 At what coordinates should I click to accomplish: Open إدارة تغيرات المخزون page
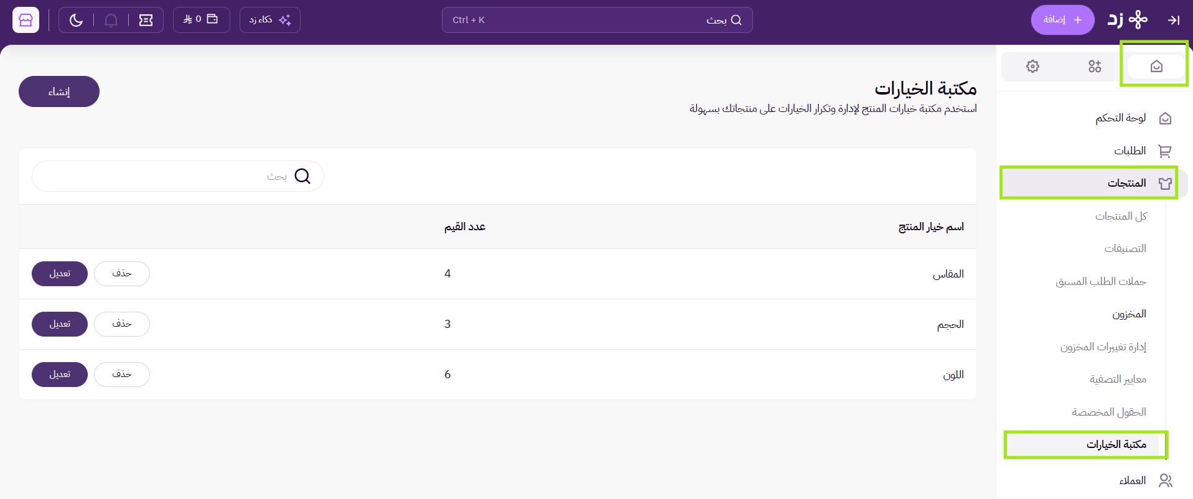click(x=1103, y=347)
